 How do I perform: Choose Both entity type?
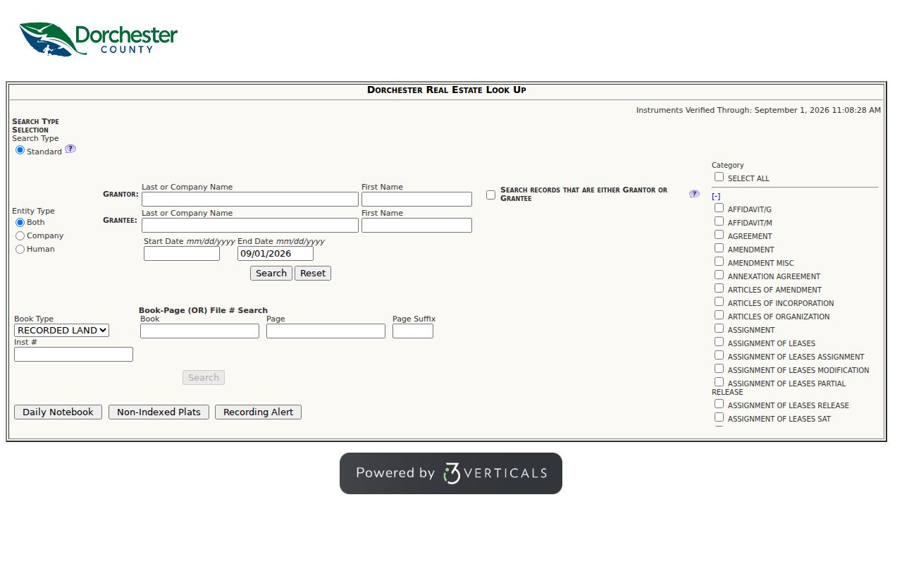pyautogui.click(x=20, y=222)
